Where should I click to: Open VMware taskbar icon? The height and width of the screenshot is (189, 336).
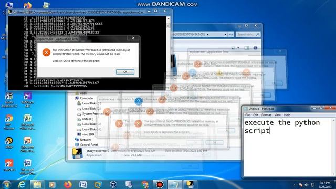98,184
